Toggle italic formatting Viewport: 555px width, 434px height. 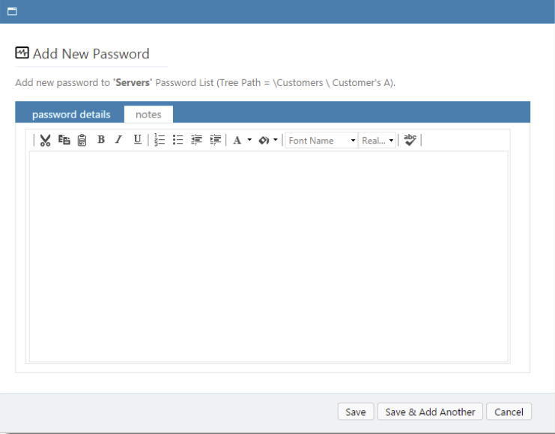click(118, 140)
